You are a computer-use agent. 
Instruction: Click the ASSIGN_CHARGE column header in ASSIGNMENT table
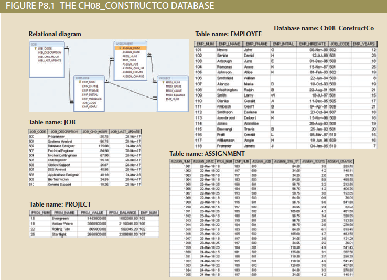click(x=340, y=161)
